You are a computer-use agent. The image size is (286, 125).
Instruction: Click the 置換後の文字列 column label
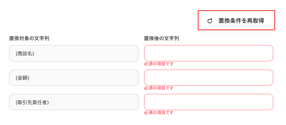(x=161, y=39)
